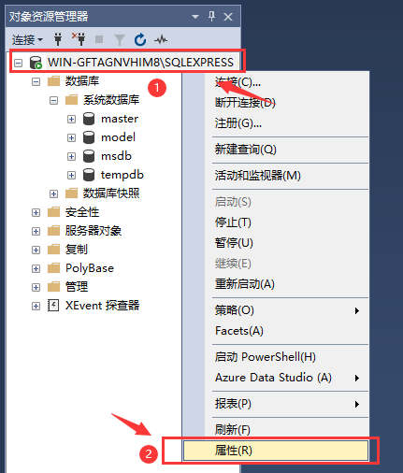
Task: Click the filter funnel icon
Action: pyautogui.click(x=120, y=40)
